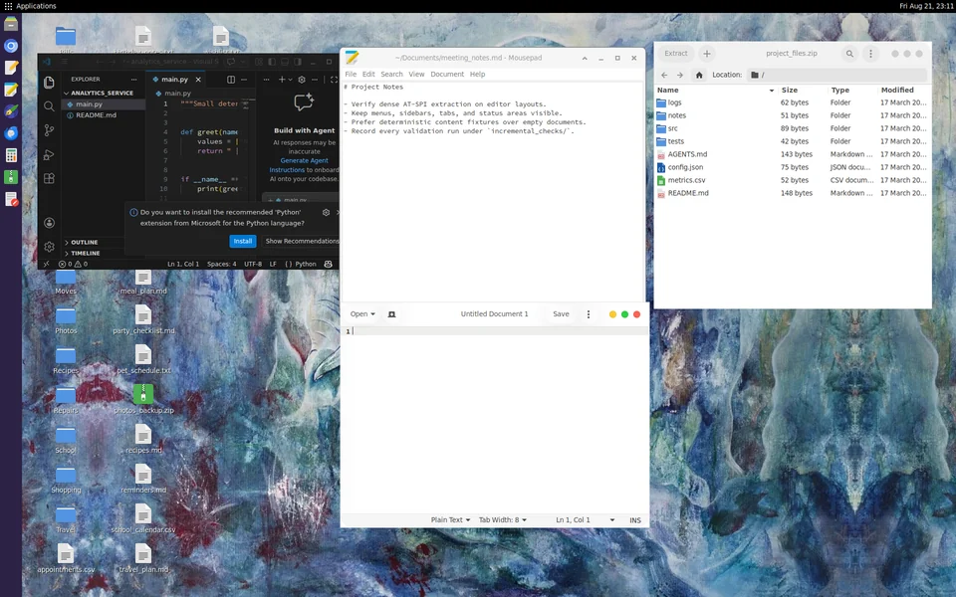Open the Search menu in Mousepad
This screenshot has width=956, height=597.
(391, 75)
